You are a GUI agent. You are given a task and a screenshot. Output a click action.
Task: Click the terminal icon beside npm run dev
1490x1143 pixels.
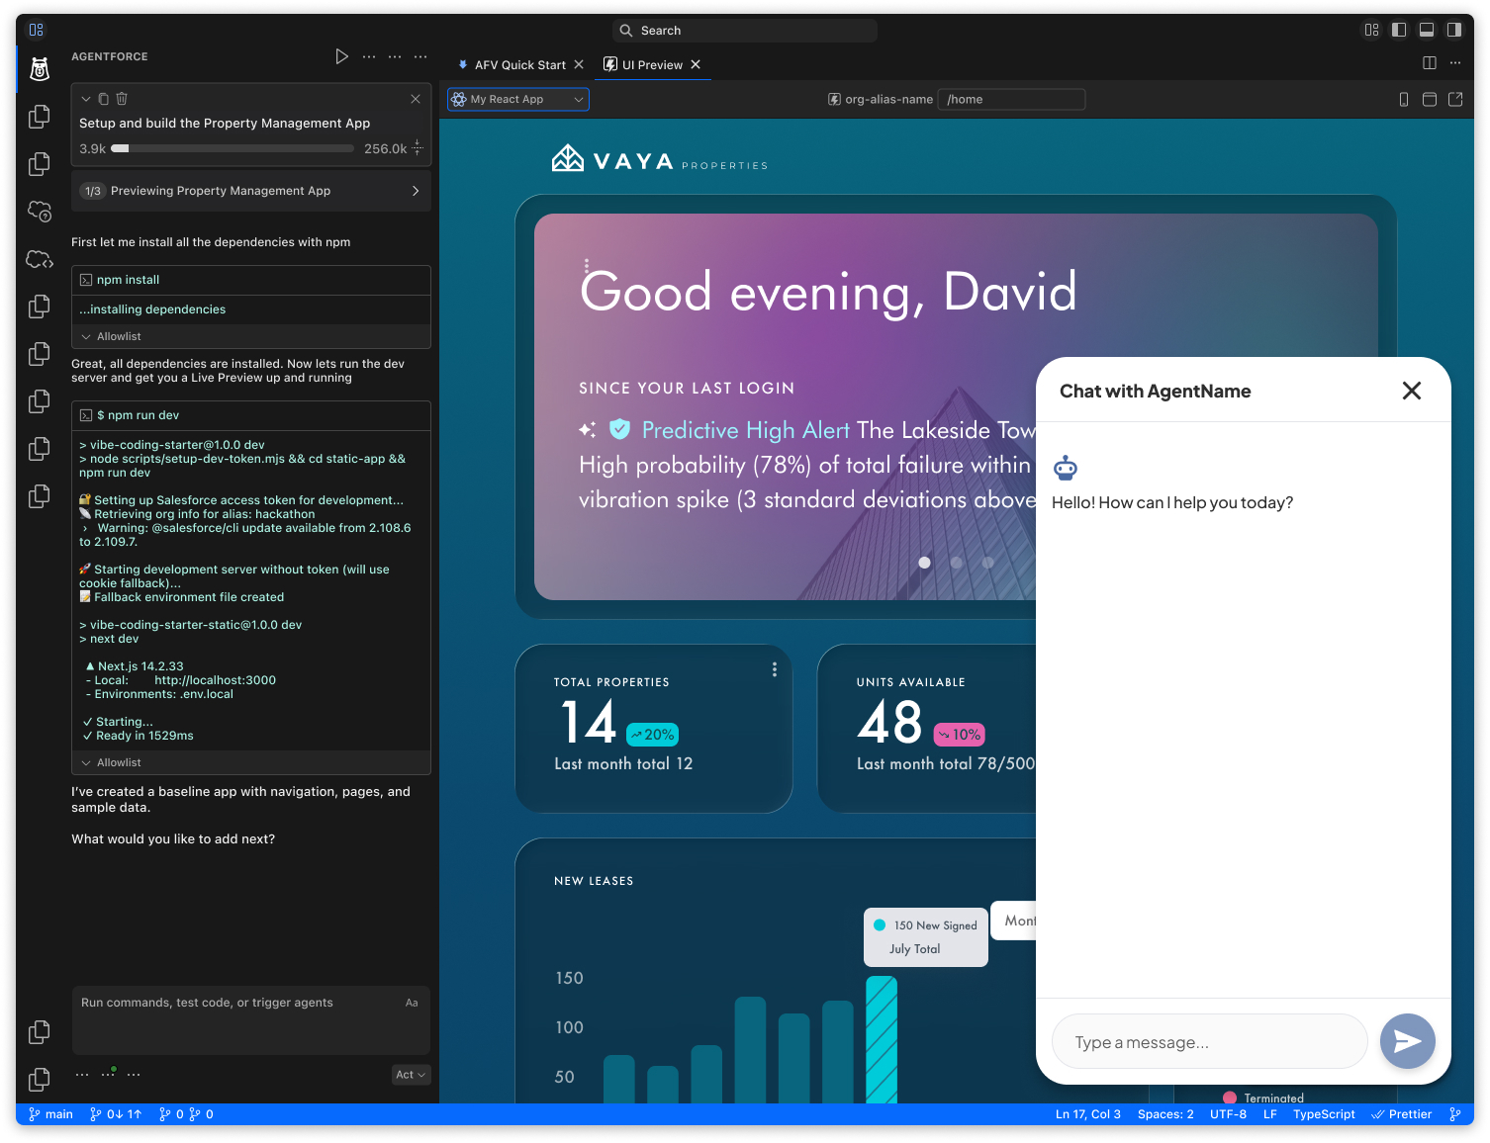tap(86, 415)
